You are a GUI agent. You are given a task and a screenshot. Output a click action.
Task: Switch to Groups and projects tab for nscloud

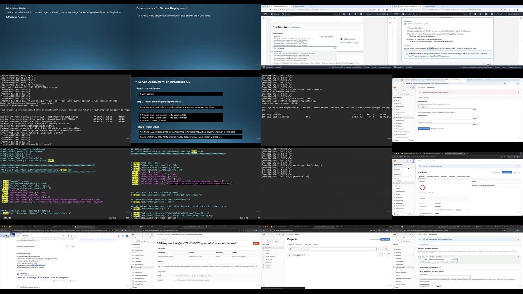click(433, 176)
